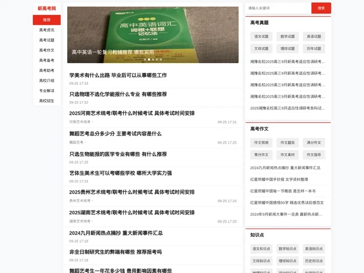Open article 学美术有什么出路
The width and height of the screenshot is (364, 273).
tap(118, 75)
